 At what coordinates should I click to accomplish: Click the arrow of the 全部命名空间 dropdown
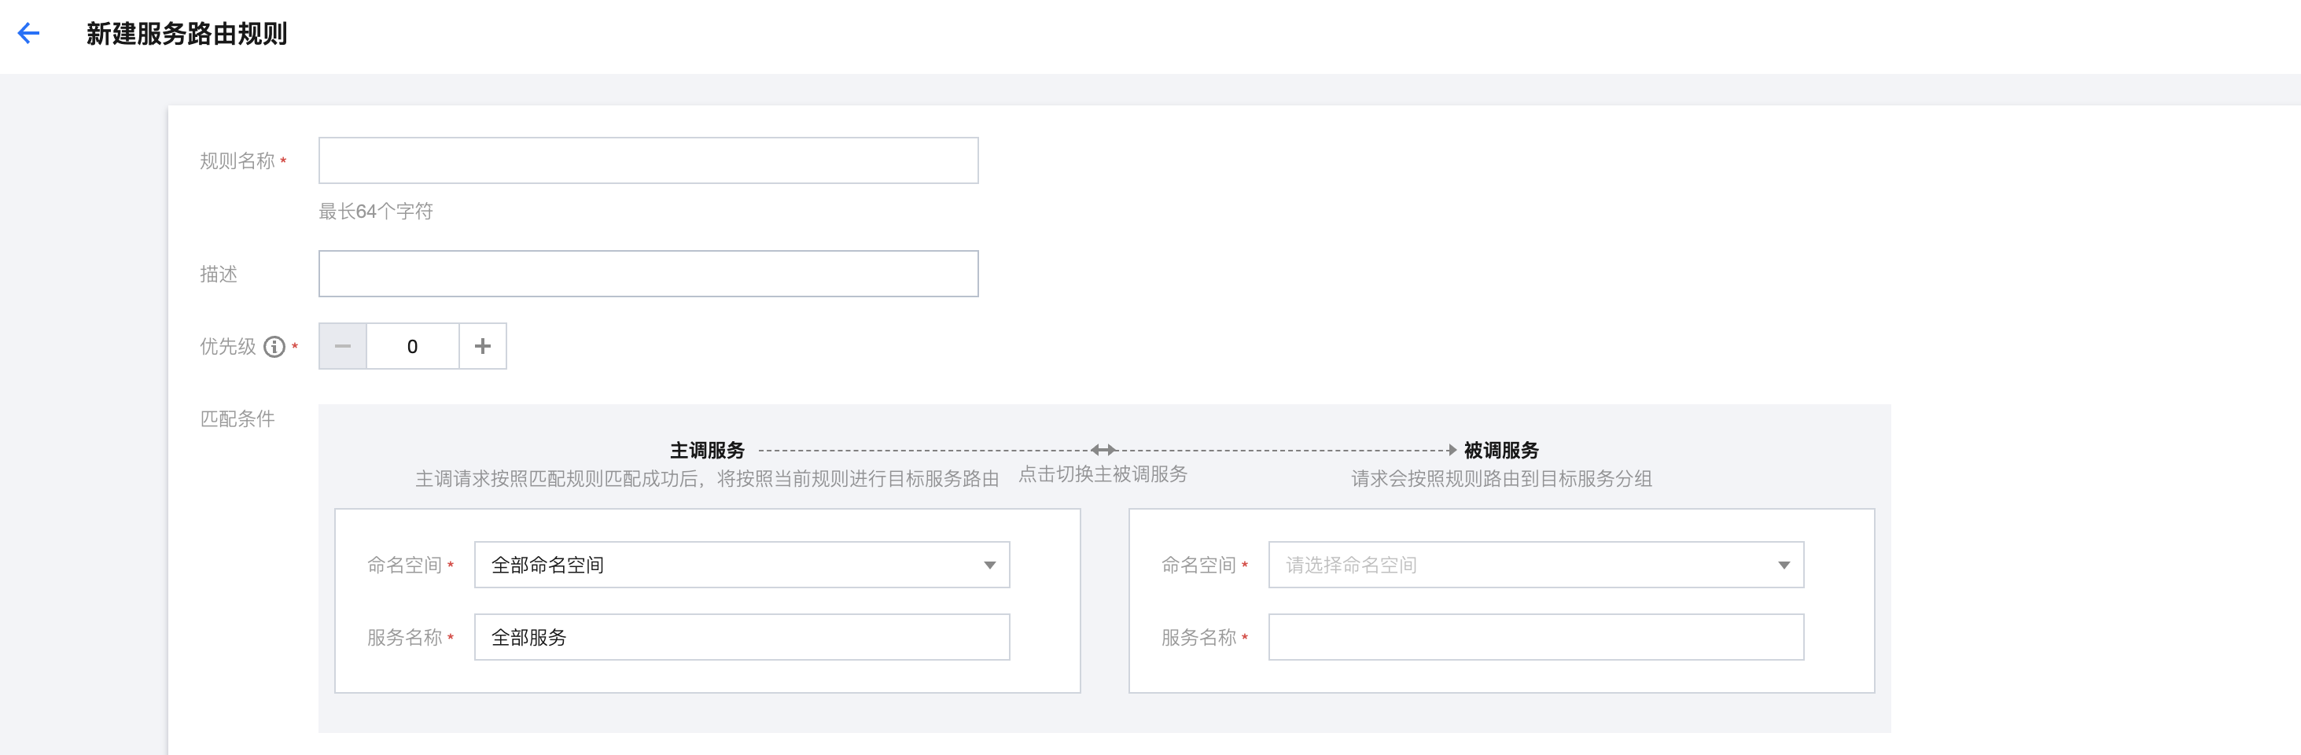(x=989, y=565)
